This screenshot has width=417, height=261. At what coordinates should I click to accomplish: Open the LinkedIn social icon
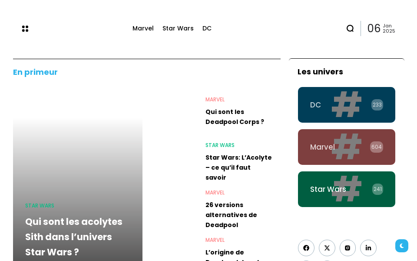coord(368,248)
